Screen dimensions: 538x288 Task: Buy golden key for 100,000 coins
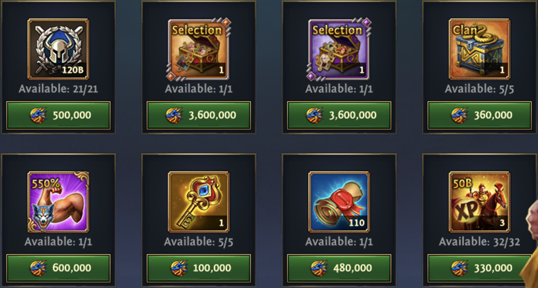pos(199,268)
